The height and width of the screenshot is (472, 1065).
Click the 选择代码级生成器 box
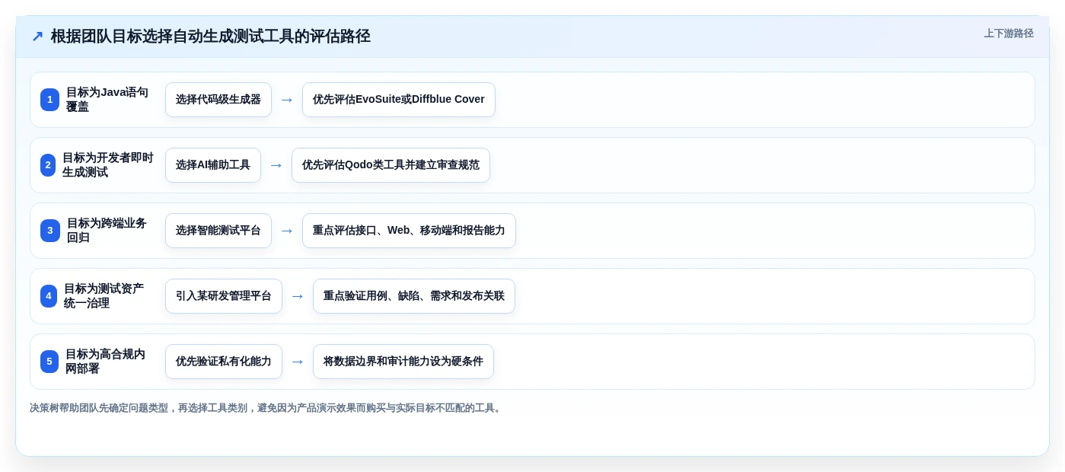(x=218, y=100)
